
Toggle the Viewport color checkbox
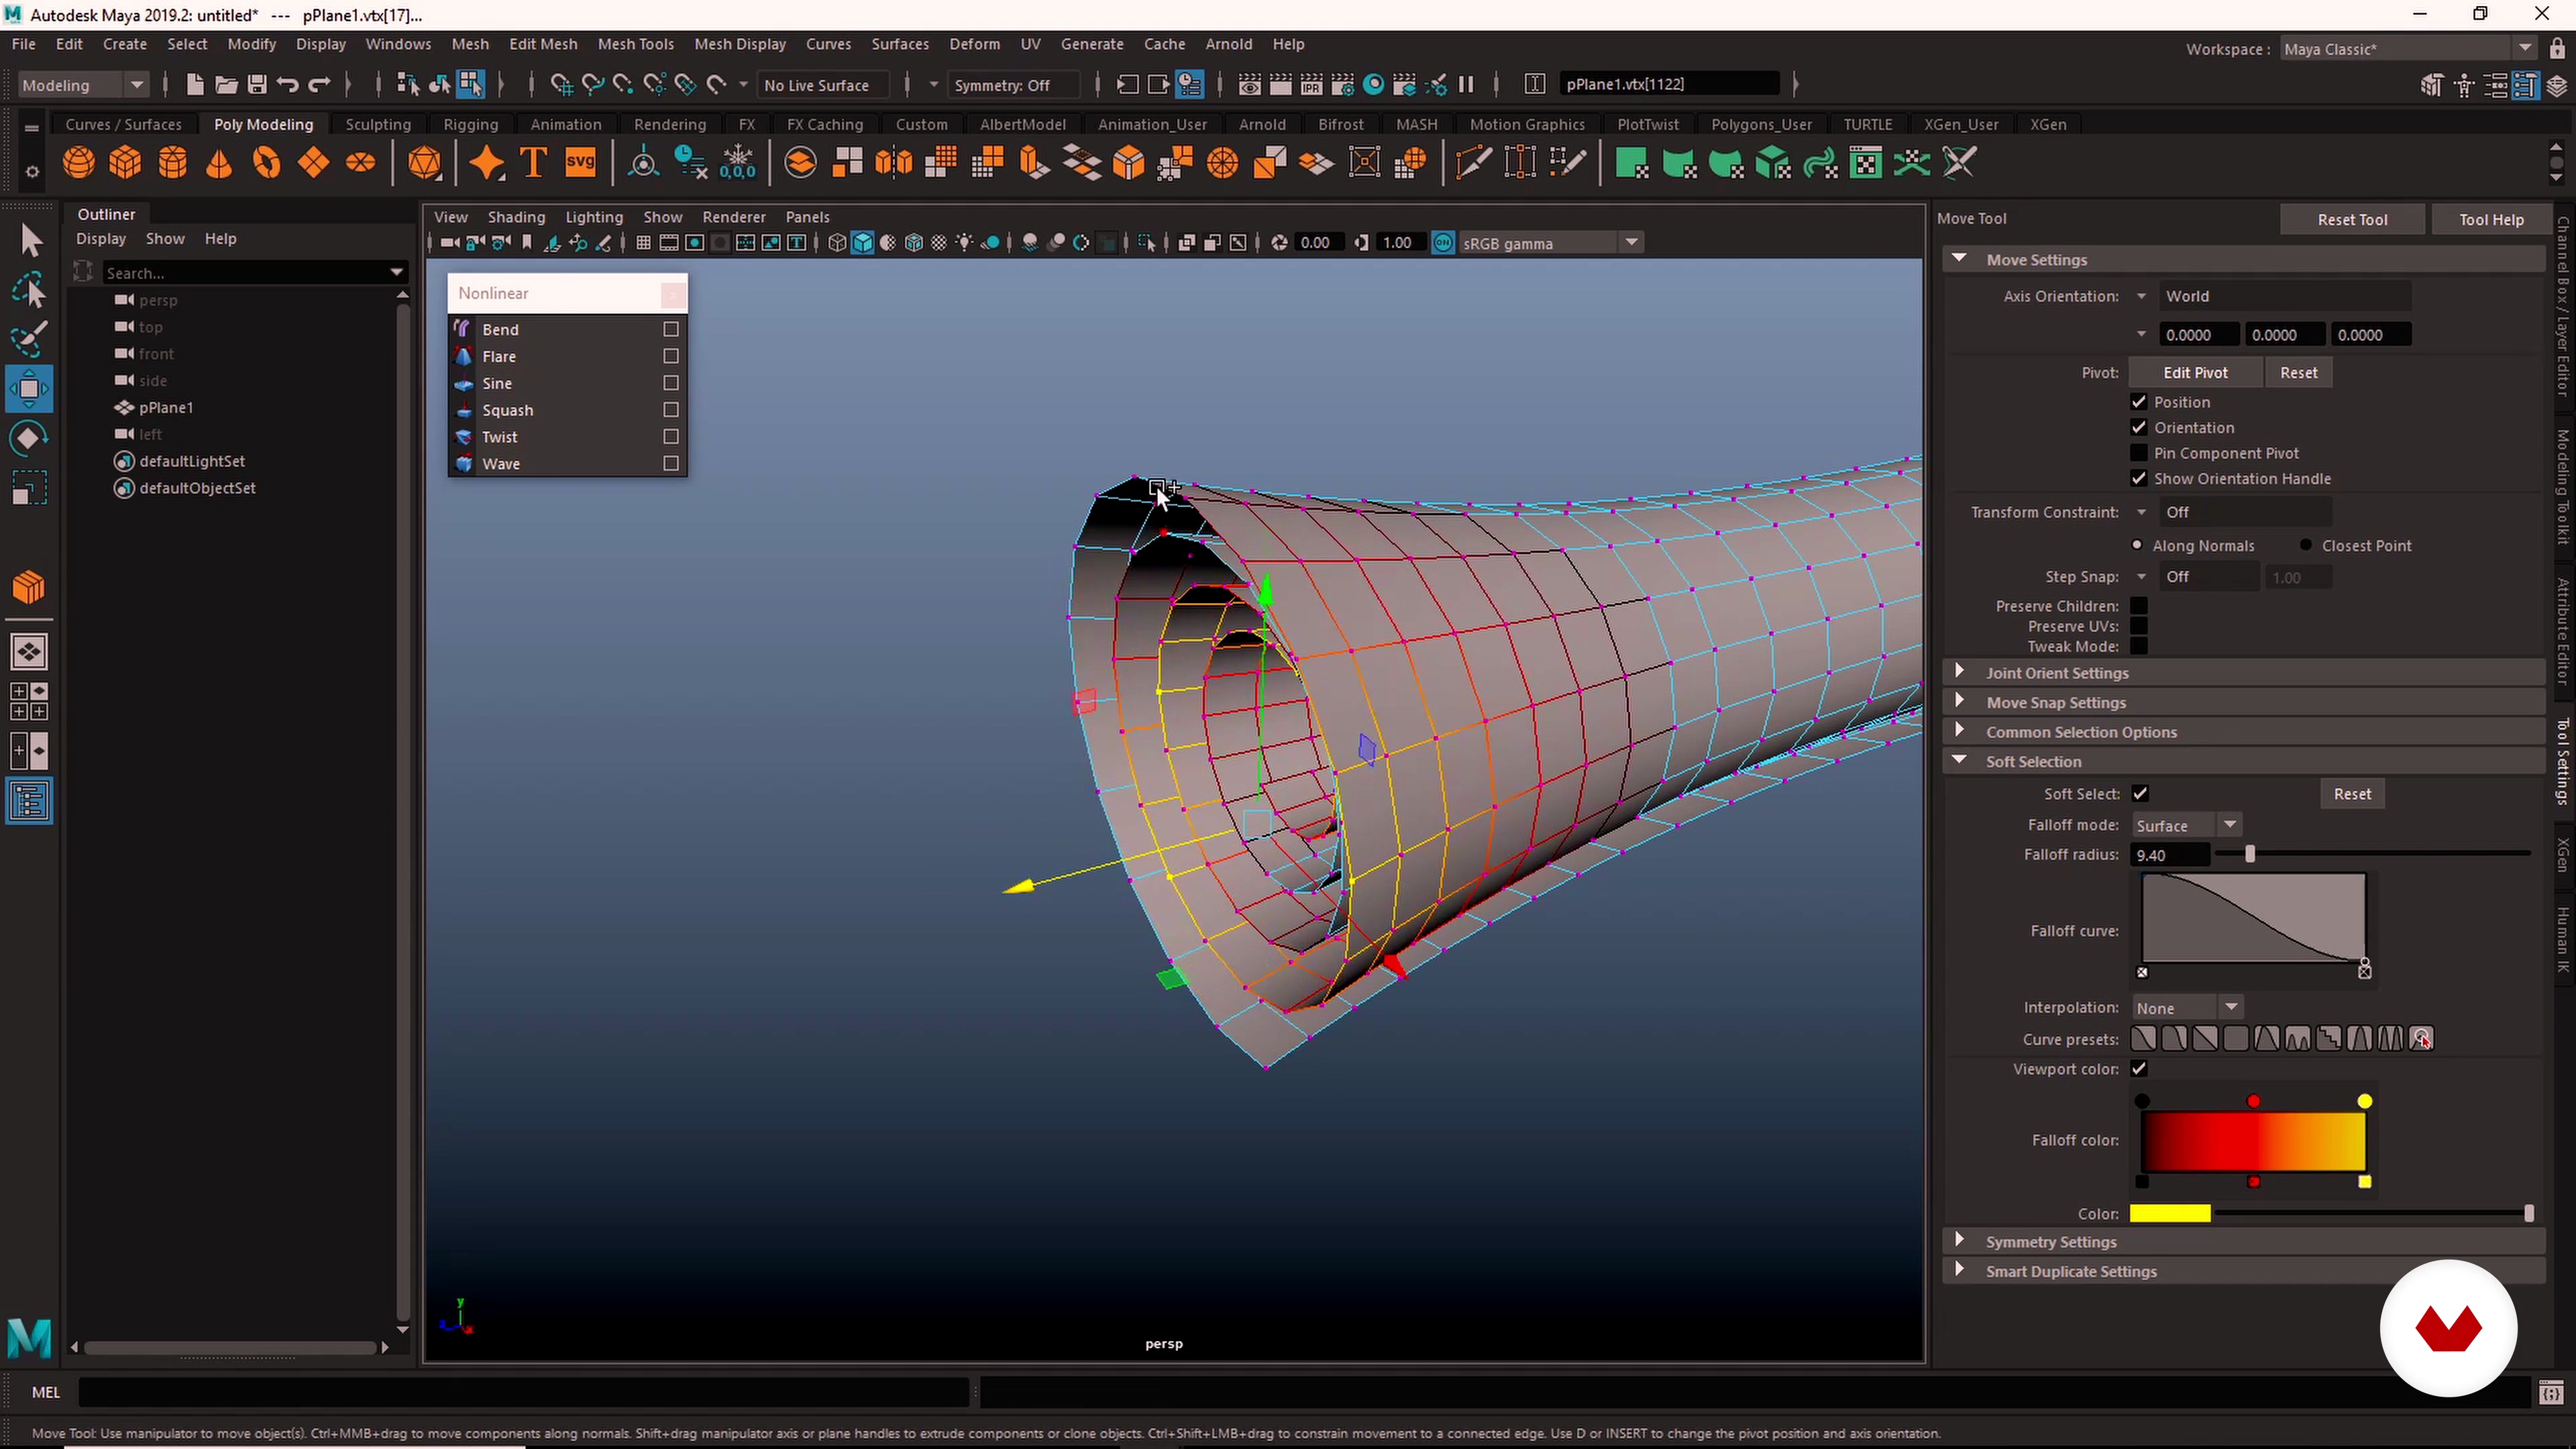coord(2139,1069)
